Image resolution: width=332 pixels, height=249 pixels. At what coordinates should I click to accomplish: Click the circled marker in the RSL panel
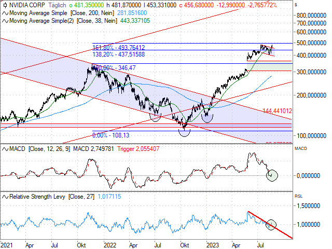coord(271,225)
